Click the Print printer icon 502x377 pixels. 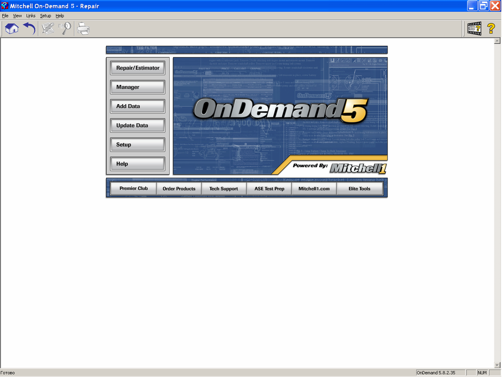coord(83,29)
